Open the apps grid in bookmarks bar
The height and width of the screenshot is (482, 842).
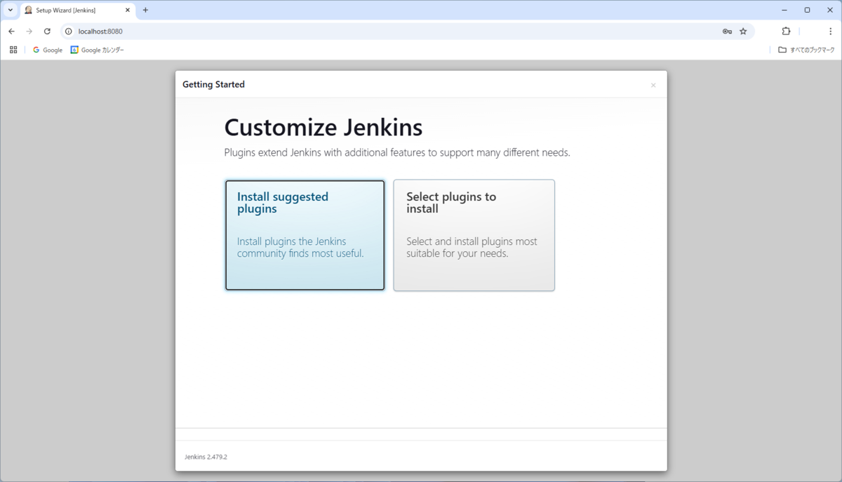point(13,50)
